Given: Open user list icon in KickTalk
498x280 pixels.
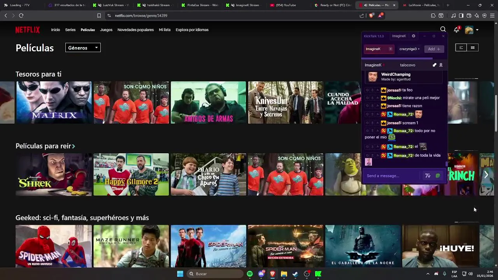Looking at the screenshot, I should pyautogui.click(x=441, y=65).
